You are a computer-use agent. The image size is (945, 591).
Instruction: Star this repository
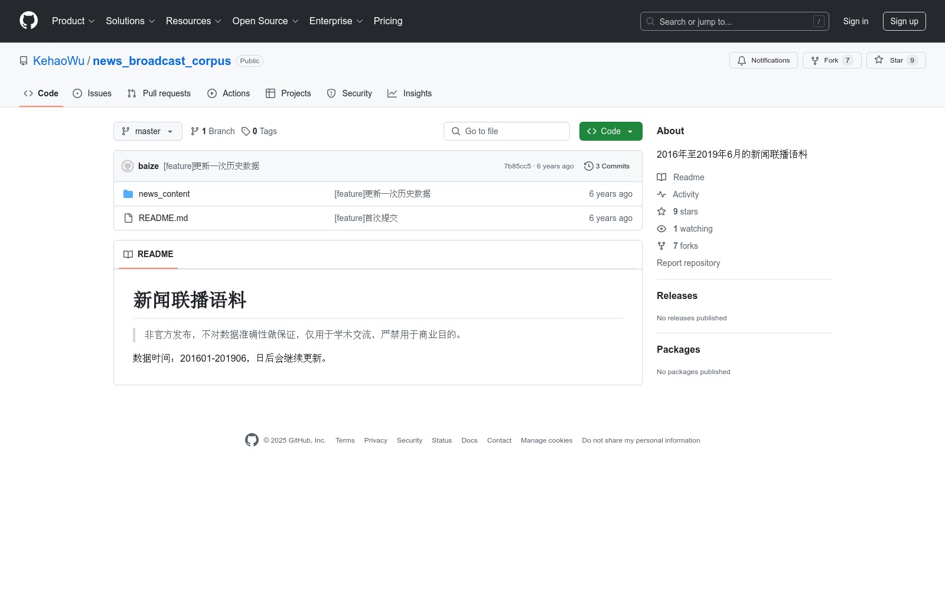pos(896,60)
